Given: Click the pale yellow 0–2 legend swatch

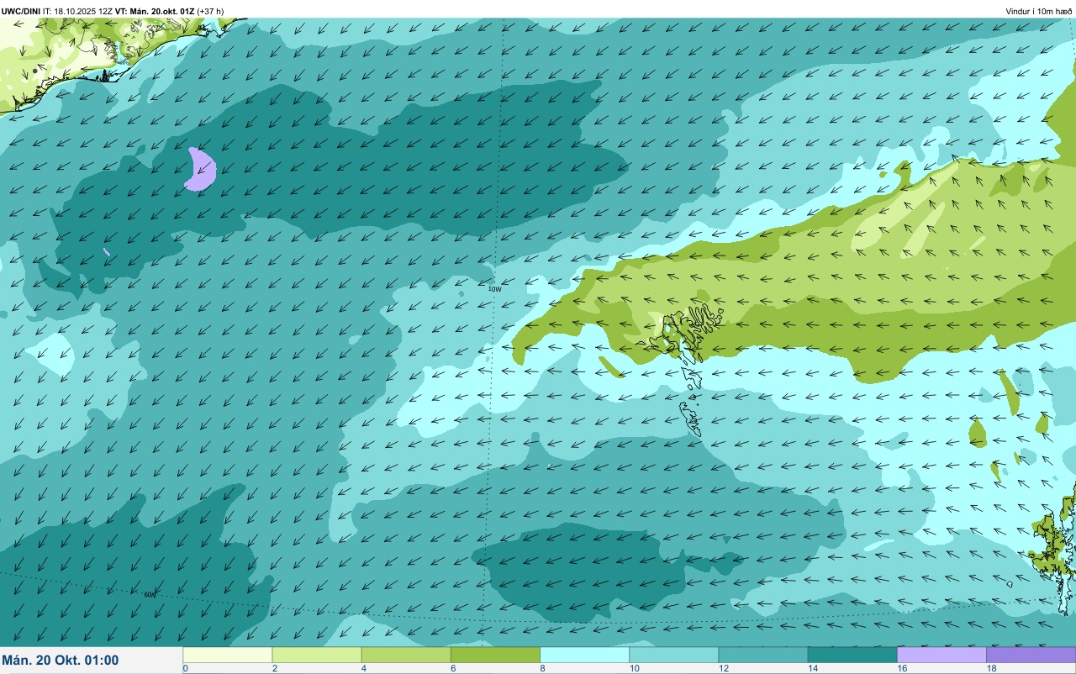Looking at the screenshot, I should pos(228,655).
